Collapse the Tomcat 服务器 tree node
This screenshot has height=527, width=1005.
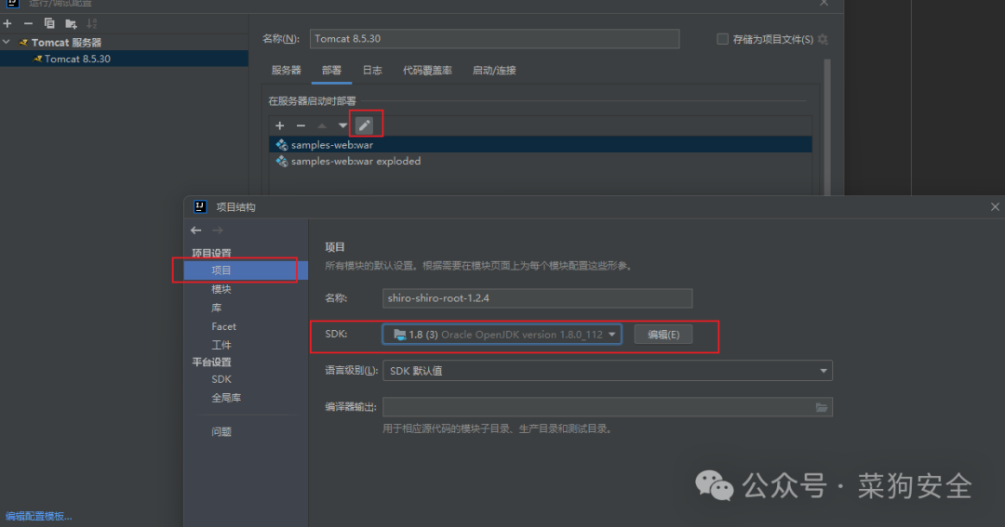[7, 42]
